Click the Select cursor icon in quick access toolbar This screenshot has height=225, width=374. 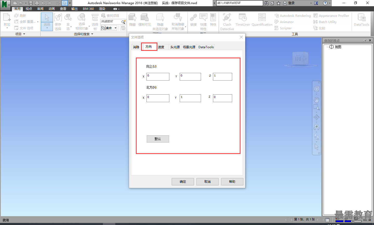click(x=65, y=3)
